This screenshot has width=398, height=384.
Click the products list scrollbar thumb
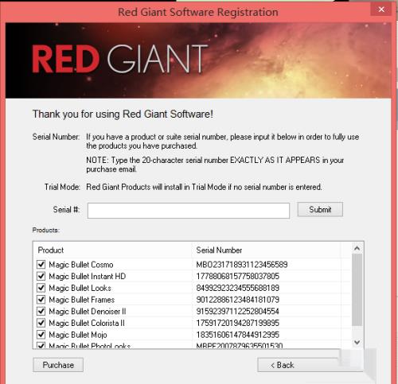(357, 290)
